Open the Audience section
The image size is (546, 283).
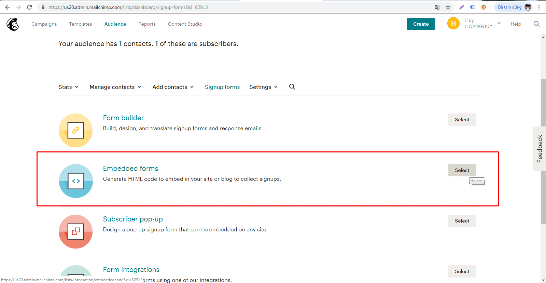(115, 24)
